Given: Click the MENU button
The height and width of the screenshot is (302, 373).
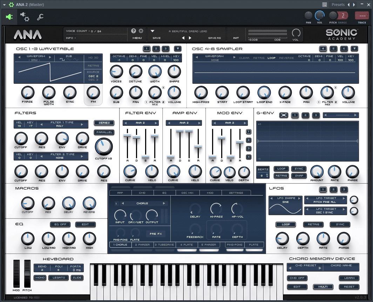Looking at the screenshot, I should 137,38.
